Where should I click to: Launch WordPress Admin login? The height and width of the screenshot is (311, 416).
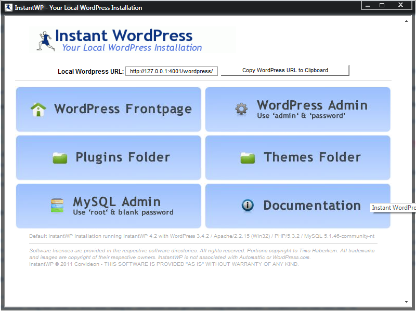(297, 109)
